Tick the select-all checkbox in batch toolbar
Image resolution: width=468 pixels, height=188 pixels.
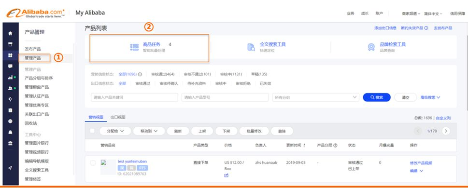click(93, 131)
